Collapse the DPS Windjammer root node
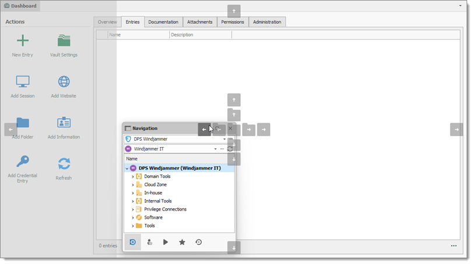 127,169
